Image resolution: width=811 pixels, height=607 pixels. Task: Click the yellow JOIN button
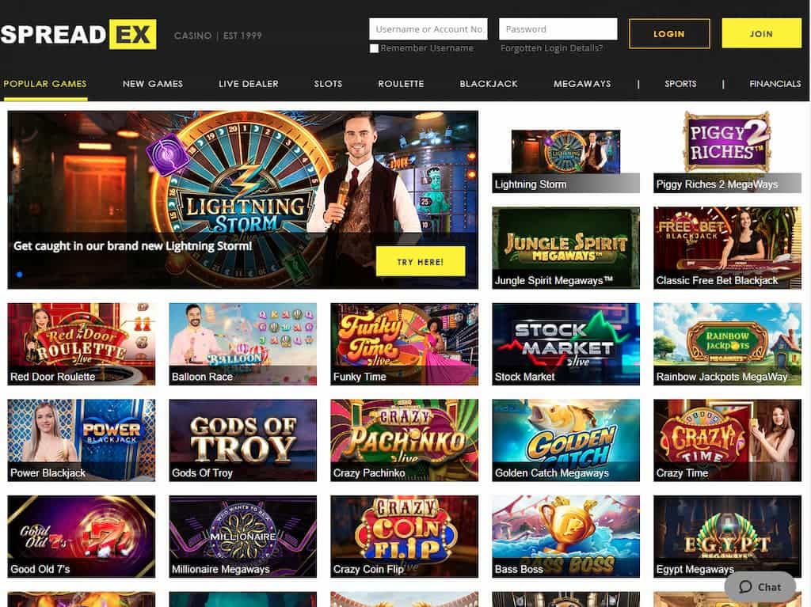point(761,33)
